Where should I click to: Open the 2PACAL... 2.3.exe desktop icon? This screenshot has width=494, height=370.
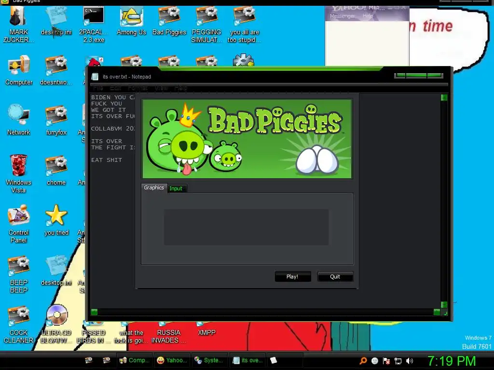click(x=94, y=25)
